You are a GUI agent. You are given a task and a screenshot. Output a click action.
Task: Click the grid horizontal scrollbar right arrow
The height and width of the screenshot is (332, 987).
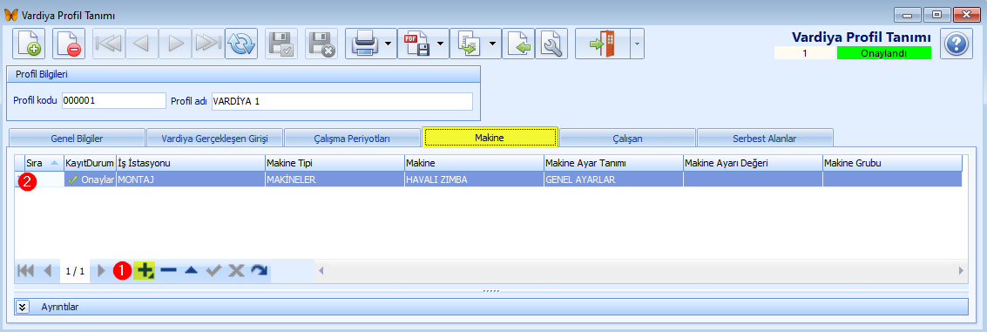coord(961,270)
